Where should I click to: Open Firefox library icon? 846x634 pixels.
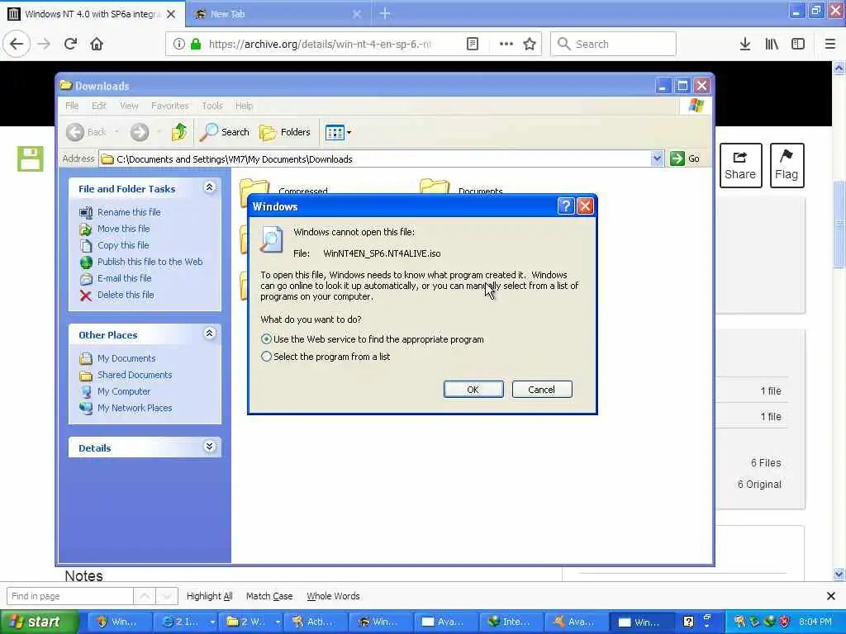772,44
